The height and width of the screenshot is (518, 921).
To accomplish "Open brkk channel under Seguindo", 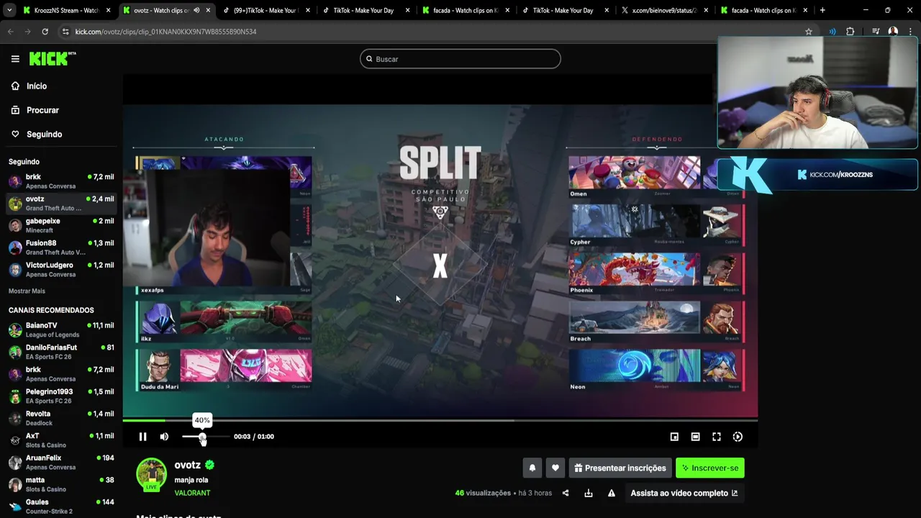I will [x=60, y=181].
